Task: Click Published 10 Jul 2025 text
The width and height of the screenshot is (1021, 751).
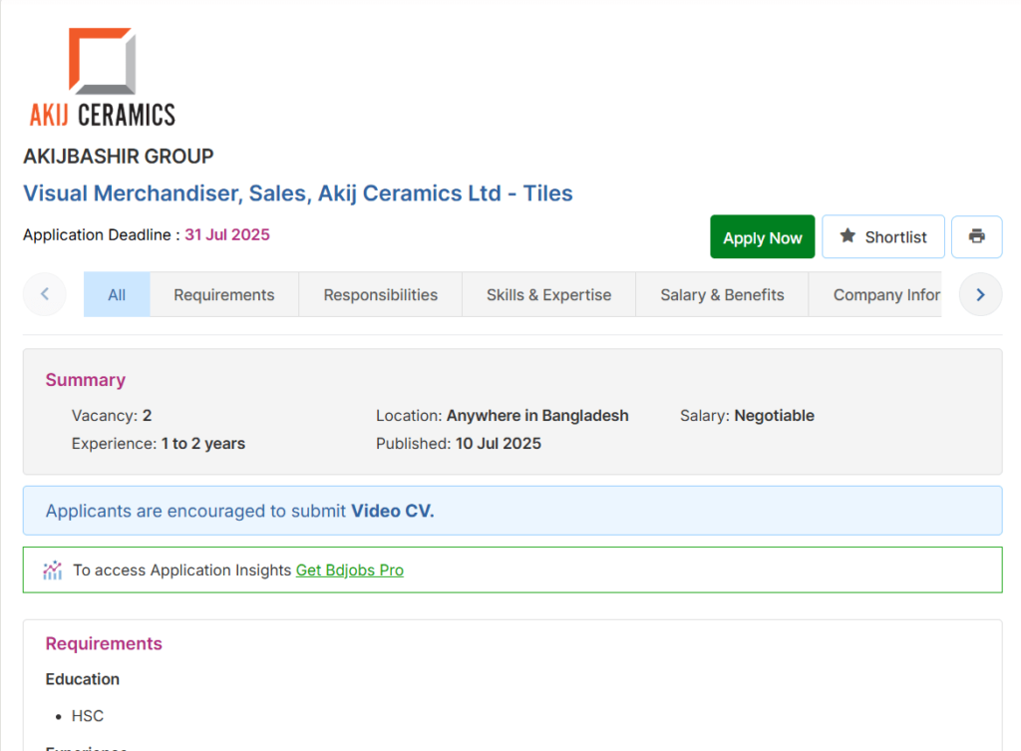Action: pyautogui.click(x=459, y=444)
